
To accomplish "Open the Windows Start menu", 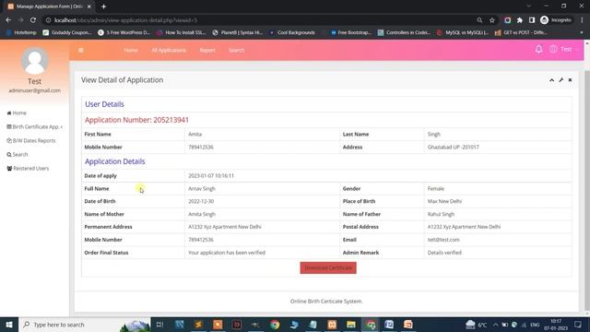I will 9,325.
